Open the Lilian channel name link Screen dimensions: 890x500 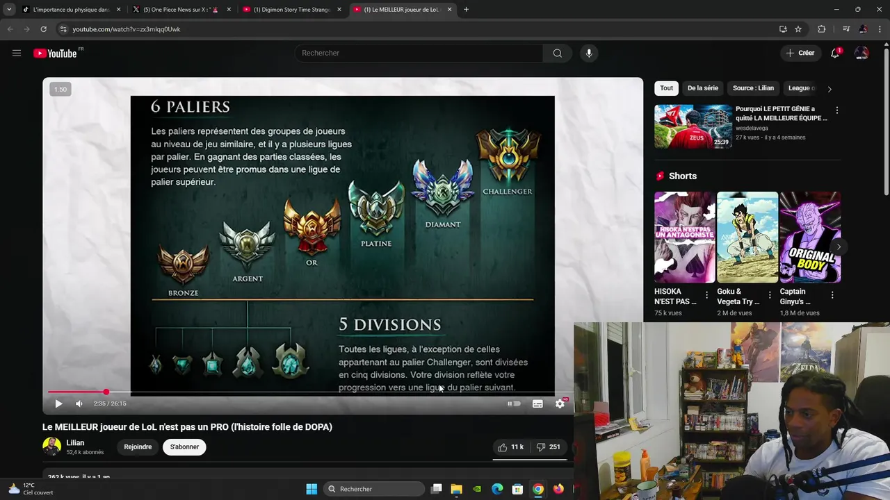pyautogui.click(x=75, y=443)
